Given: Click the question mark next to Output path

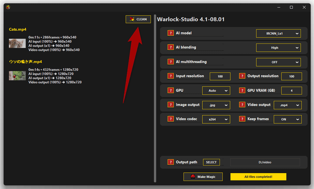Looking at the screenshot, I should click(171, 162).
